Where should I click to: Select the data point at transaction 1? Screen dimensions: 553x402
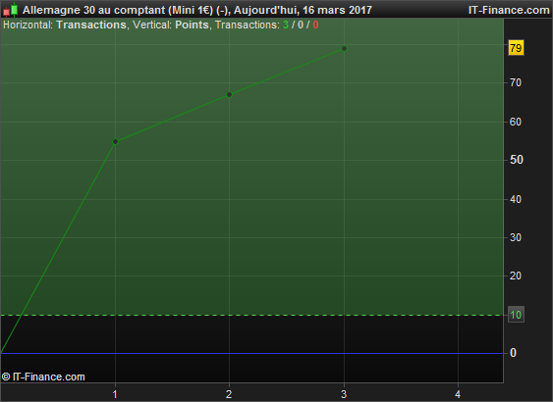click(x=115, y=142)
